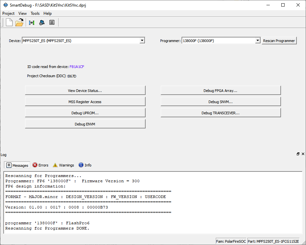Select the Messages log tab
Image resolution: width=306 pixels, height=245 pixels.
(17, 165)
